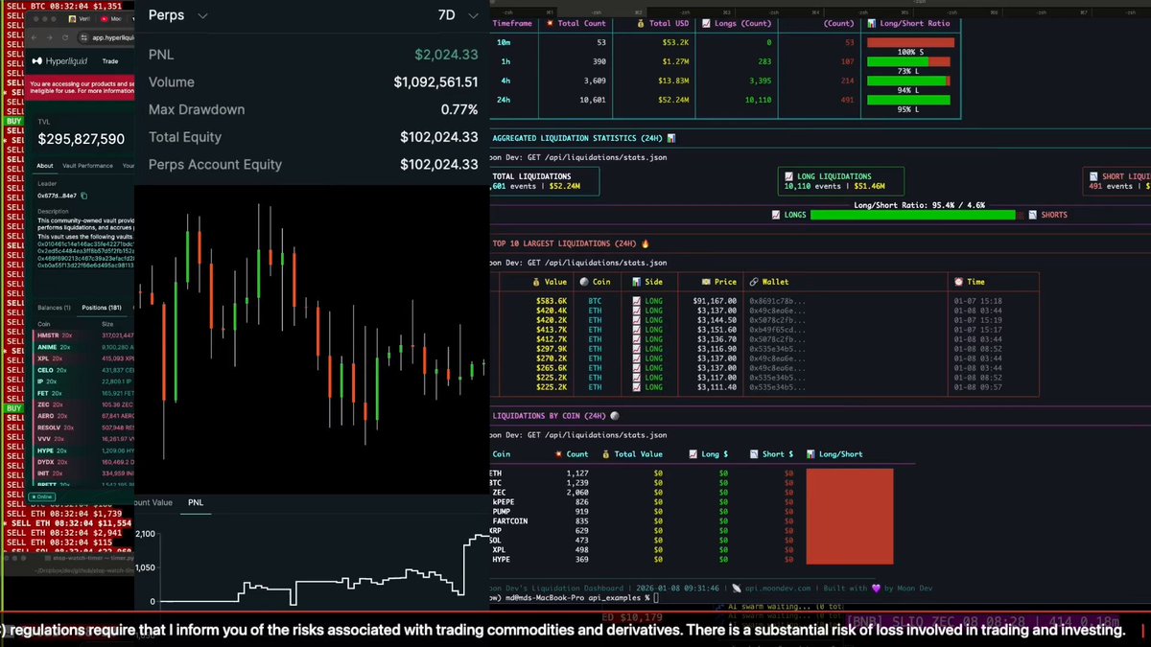Screen dimensions: 1151x647
Task: Click the RESOLV 20x position row
Action: tap(84, 427)
